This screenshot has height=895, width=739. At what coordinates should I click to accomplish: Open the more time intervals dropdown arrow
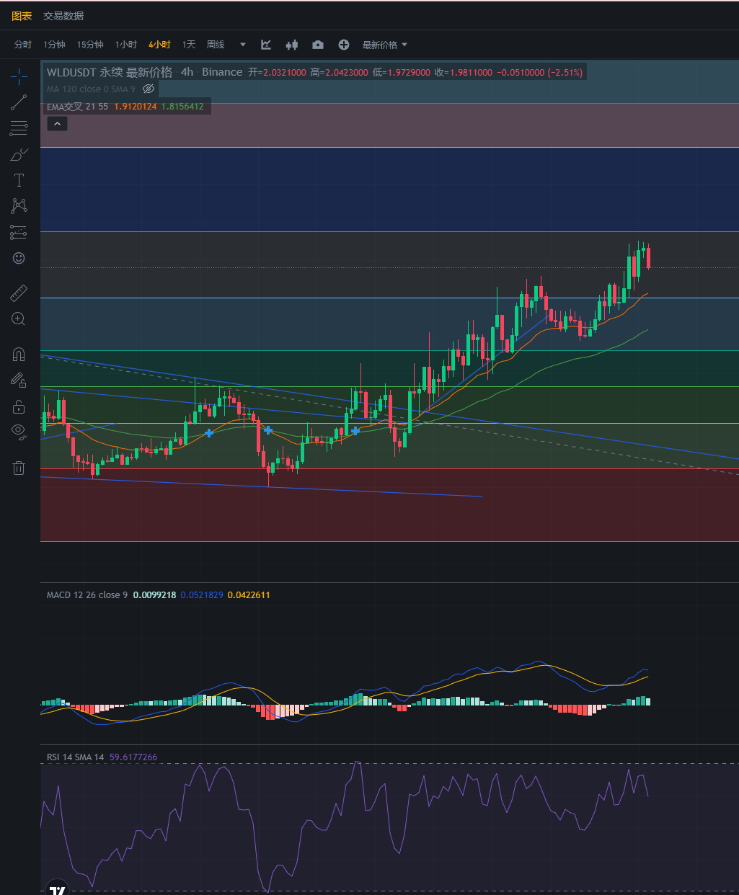tap(243, 45)
